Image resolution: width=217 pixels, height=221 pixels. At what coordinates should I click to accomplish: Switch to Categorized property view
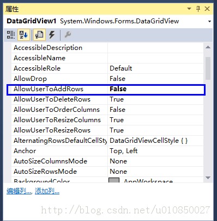pos(11,35)
